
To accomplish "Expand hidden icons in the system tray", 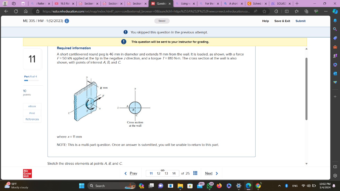I will 279,186.
